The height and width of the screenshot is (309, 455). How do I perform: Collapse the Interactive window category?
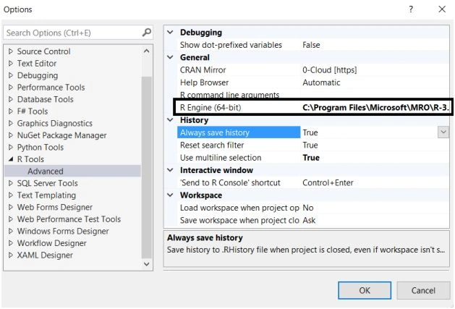pyautogui.click(x=170, y=170)
